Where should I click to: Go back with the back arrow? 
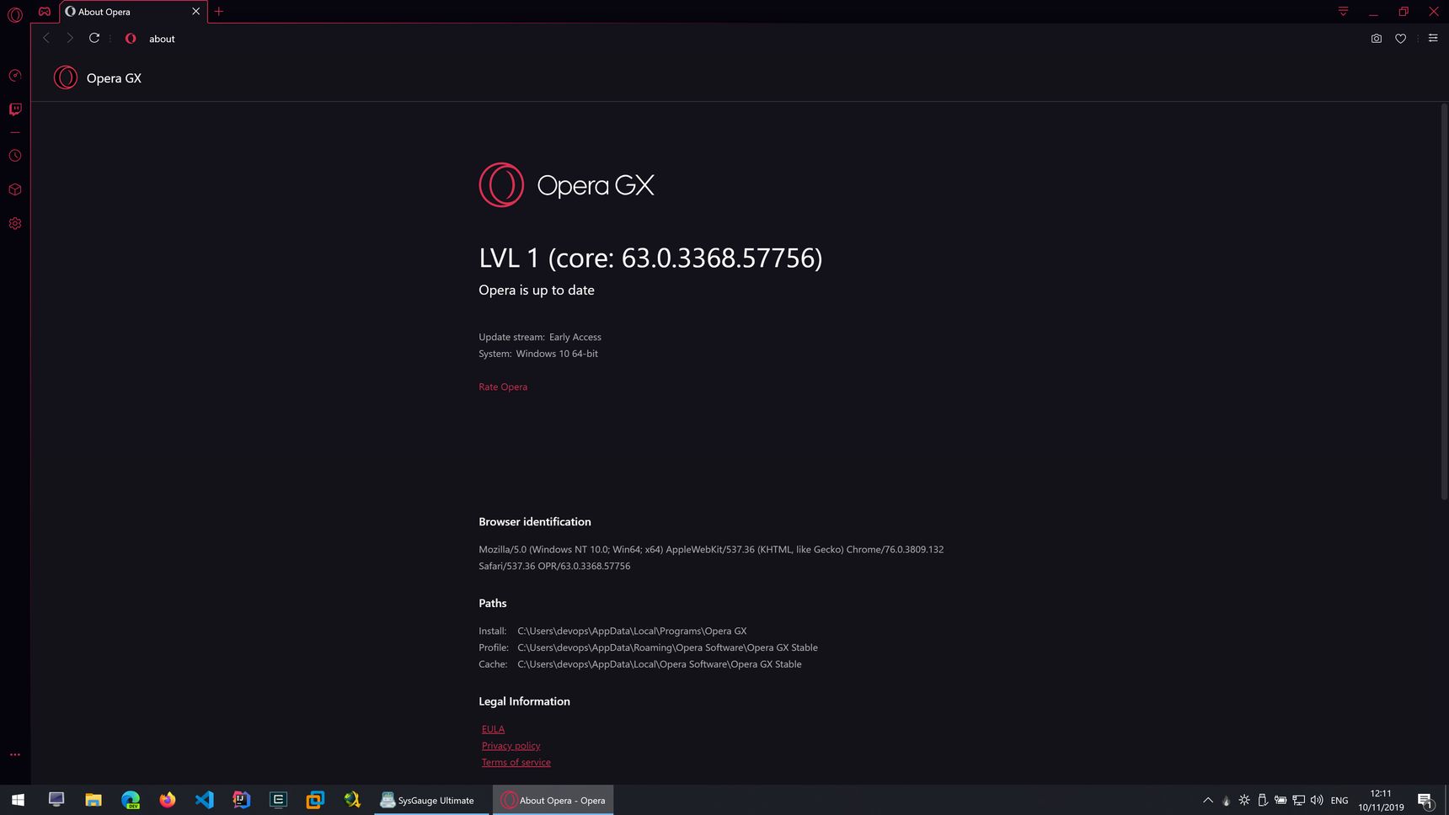pyautogui.click(x=46, y=38)
